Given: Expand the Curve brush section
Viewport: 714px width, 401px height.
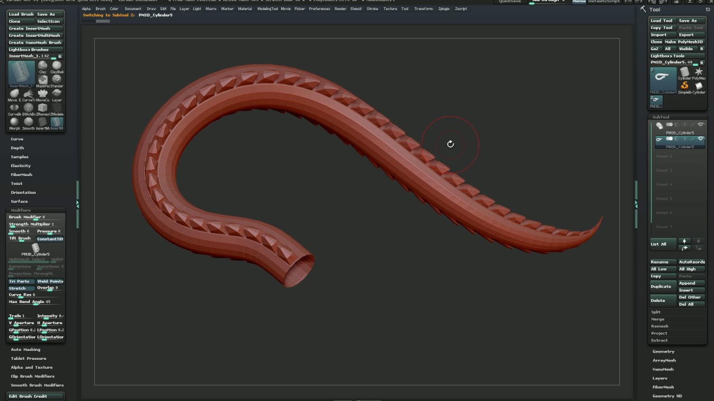Looking at the screenshot, I should tap(17, 139).
